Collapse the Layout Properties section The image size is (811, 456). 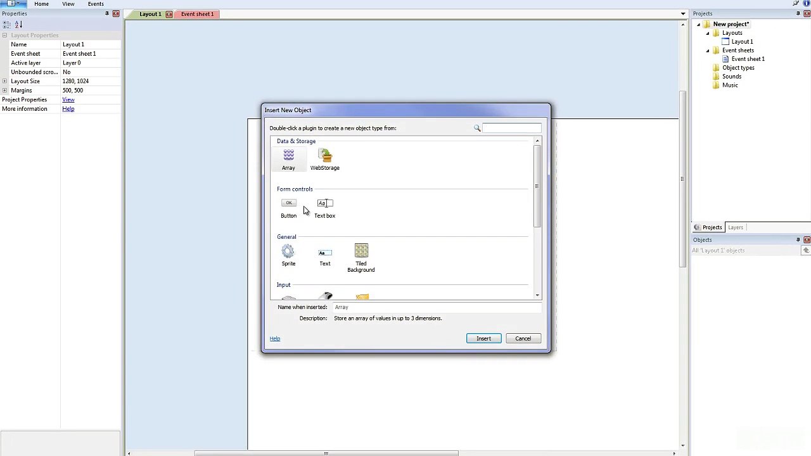(x=4, y=35)
